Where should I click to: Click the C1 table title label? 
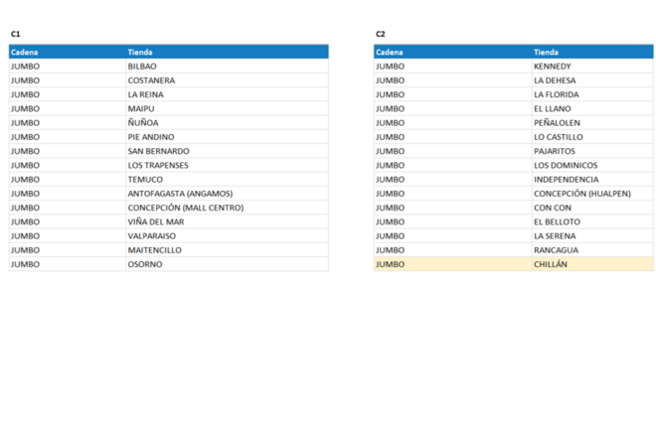[x=16, y=34]
